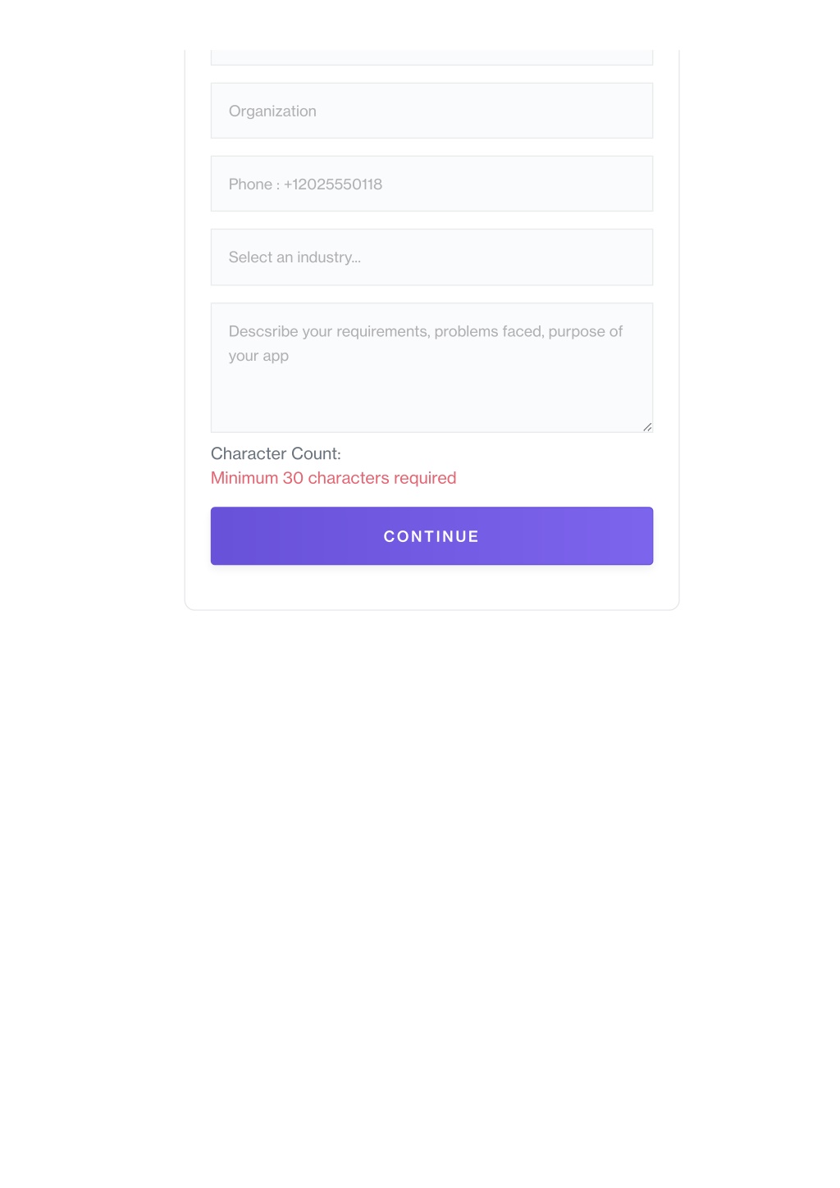Focus the Phone number field
This screenshot has height=1188, width=840.
[x=431, y=184]
